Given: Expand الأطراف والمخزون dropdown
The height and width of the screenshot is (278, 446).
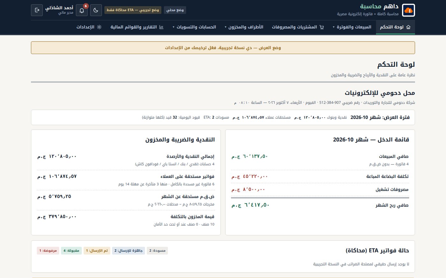Looking at the screenshot, I should pyautogui.click(x=244, y=27).
